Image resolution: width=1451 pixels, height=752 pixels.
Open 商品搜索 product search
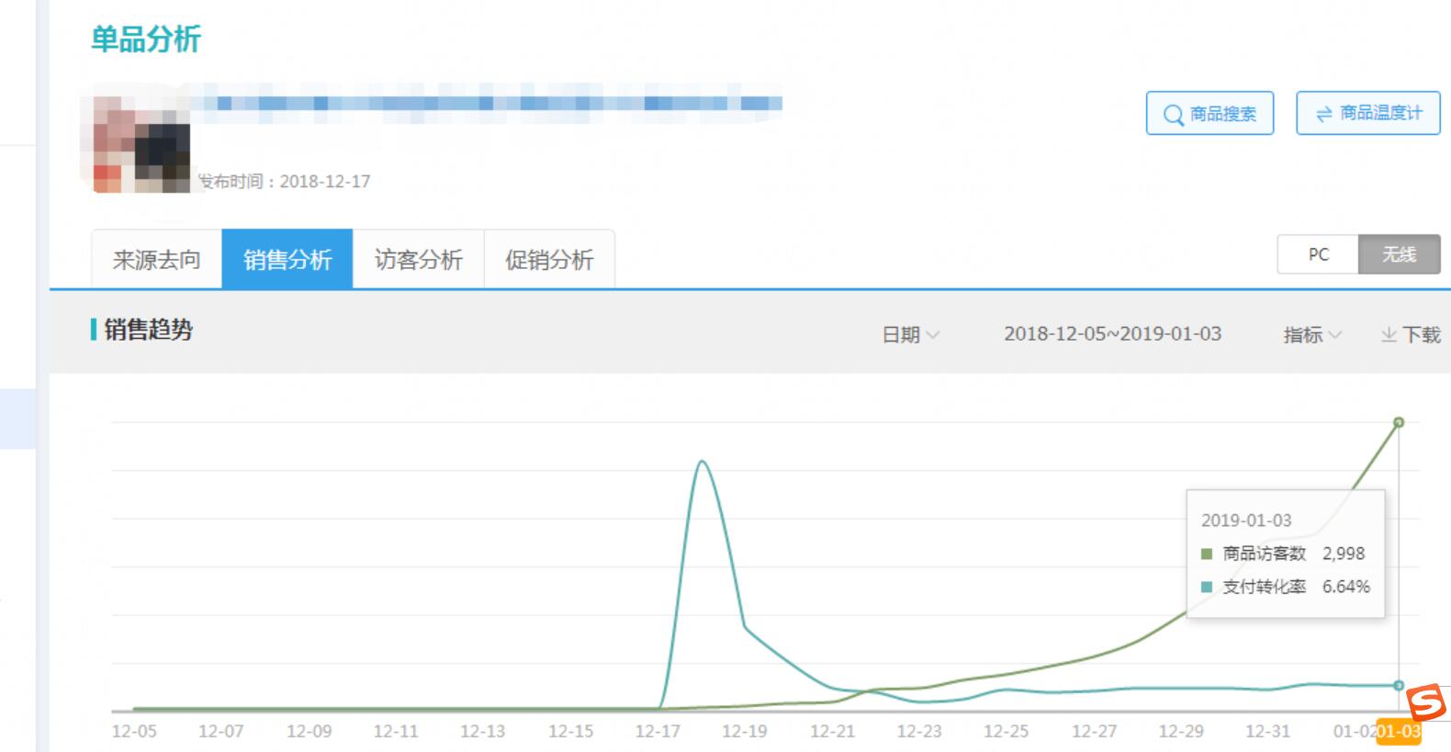tap(1209, 113)
